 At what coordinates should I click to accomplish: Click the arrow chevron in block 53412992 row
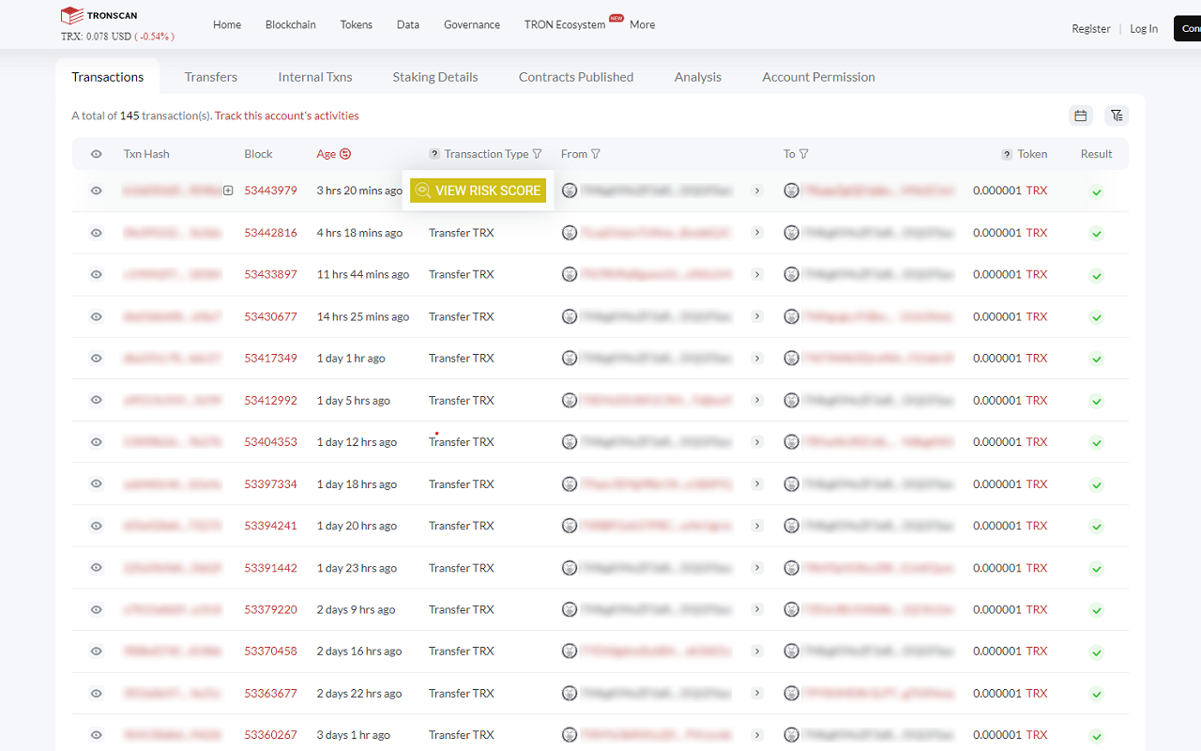(x=757, y=400)
